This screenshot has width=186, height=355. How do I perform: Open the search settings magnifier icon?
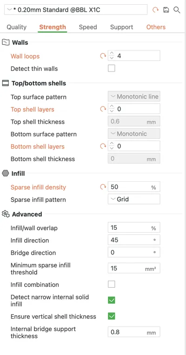click(x=177, y=10)
